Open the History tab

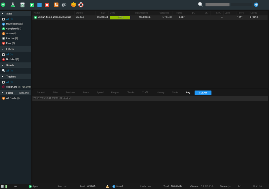pos(161,93)
